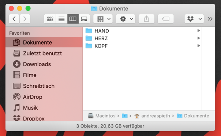Open Downloads in the sidebar

click(x=44, y=64)
